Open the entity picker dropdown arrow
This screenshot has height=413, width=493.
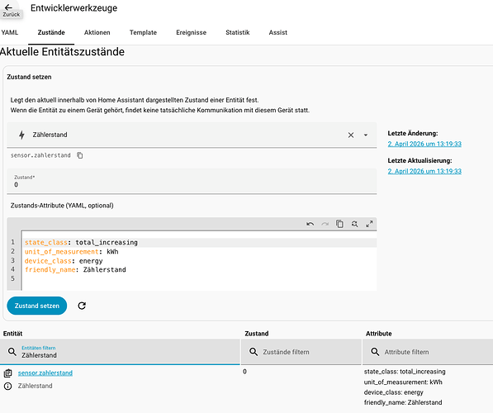pos(366,135)
